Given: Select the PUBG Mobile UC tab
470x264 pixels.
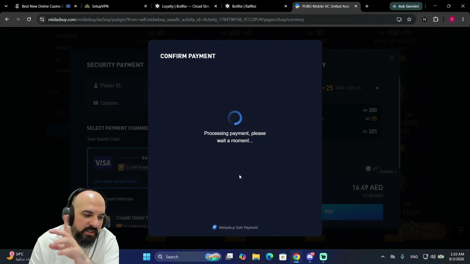Looking at the screenshot, I should (x=326, y=6).
